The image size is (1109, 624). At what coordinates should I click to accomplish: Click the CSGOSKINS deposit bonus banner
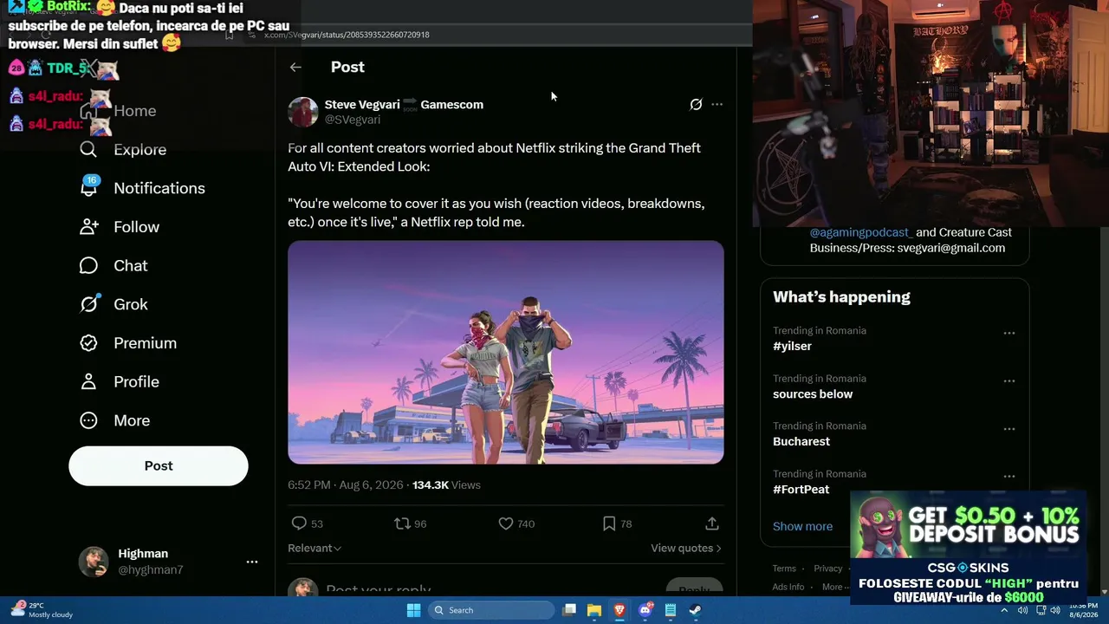968,548
